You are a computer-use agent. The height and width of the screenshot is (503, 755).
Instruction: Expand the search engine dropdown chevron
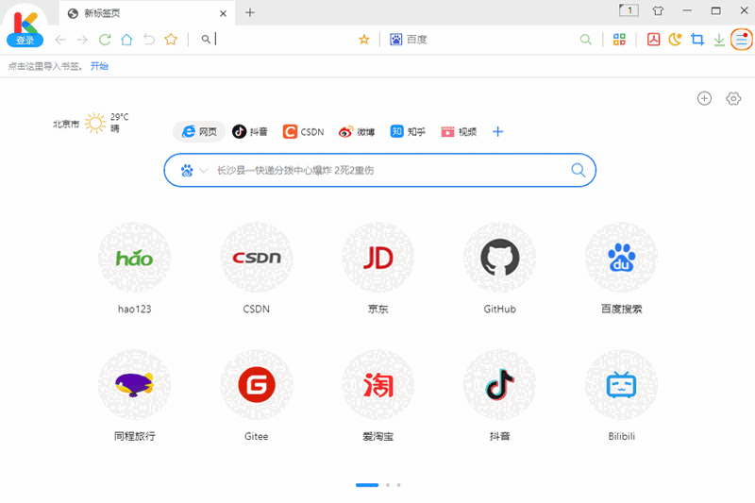(x=204, y=170)
